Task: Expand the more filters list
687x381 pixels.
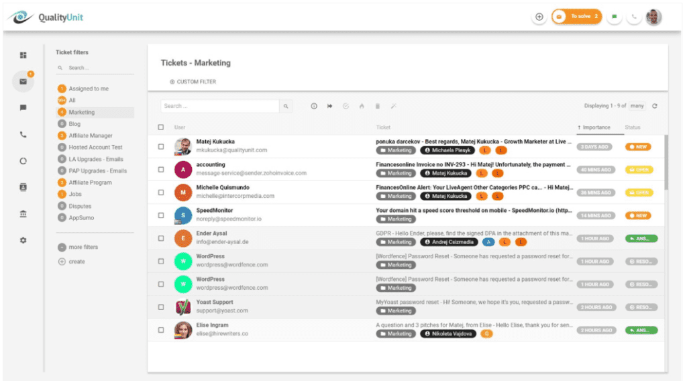Action: point(78,247)
